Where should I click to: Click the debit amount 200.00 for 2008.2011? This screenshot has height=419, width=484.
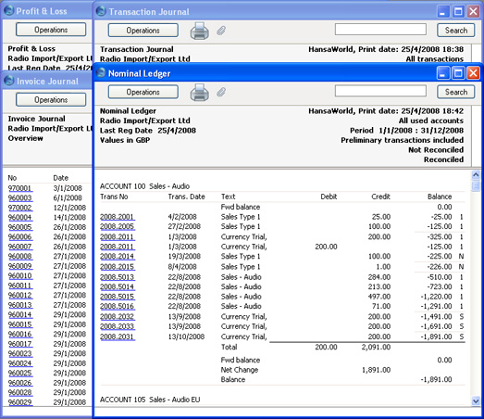coord(326,247)
